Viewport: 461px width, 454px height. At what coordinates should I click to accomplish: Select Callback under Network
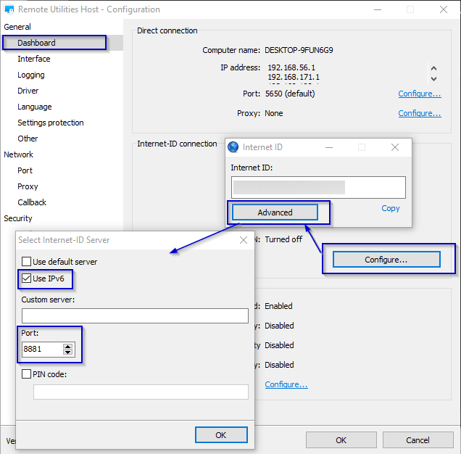click(x=32, y=202)
